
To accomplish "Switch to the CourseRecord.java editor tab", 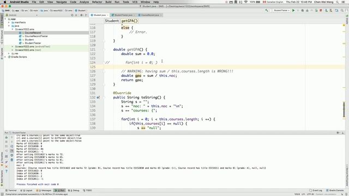I will click(150, 15).
